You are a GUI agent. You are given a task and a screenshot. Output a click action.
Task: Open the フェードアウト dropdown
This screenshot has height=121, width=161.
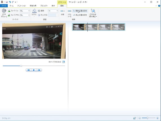click(25, 15)
